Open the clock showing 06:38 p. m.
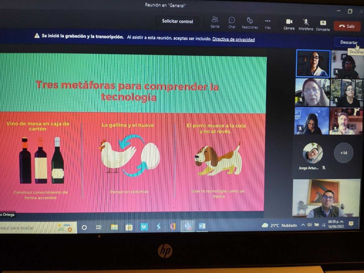 (336, 224)
